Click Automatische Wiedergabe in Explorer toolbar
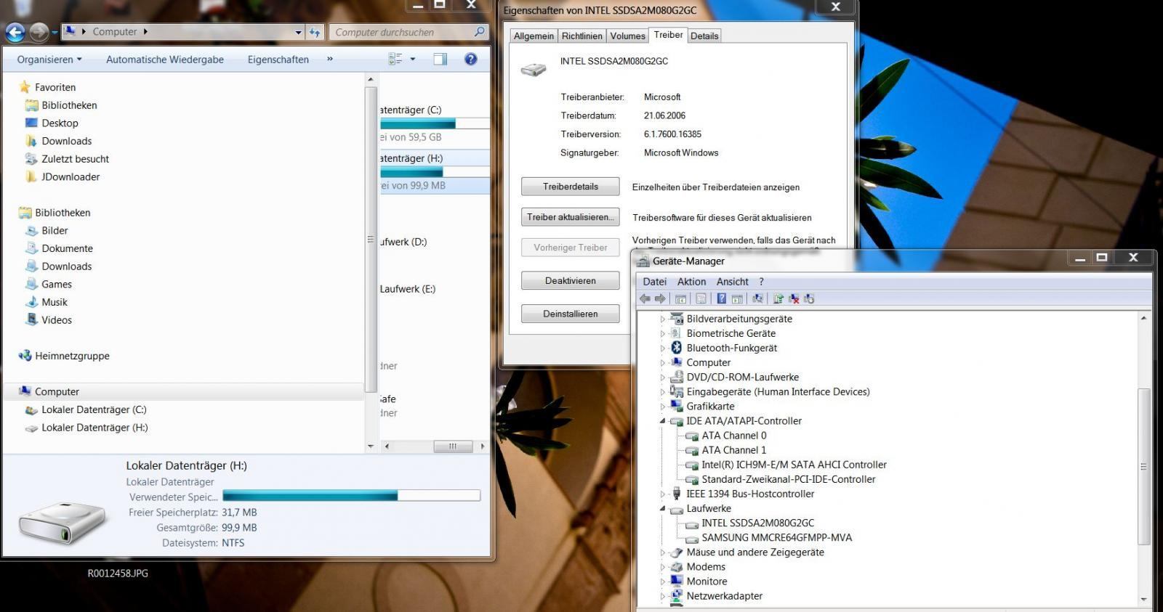This screenshot has width=1163, height=612. click(165, 60)
